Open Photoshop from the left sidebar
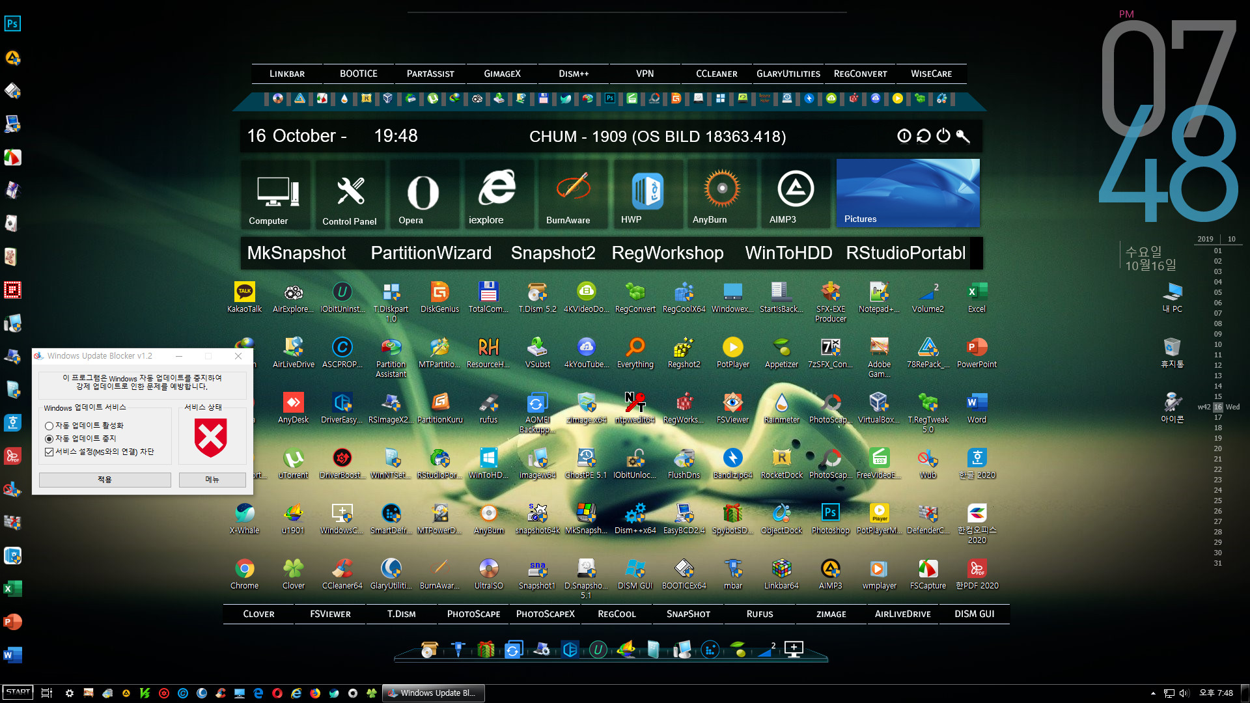 (x=12, y=24)
